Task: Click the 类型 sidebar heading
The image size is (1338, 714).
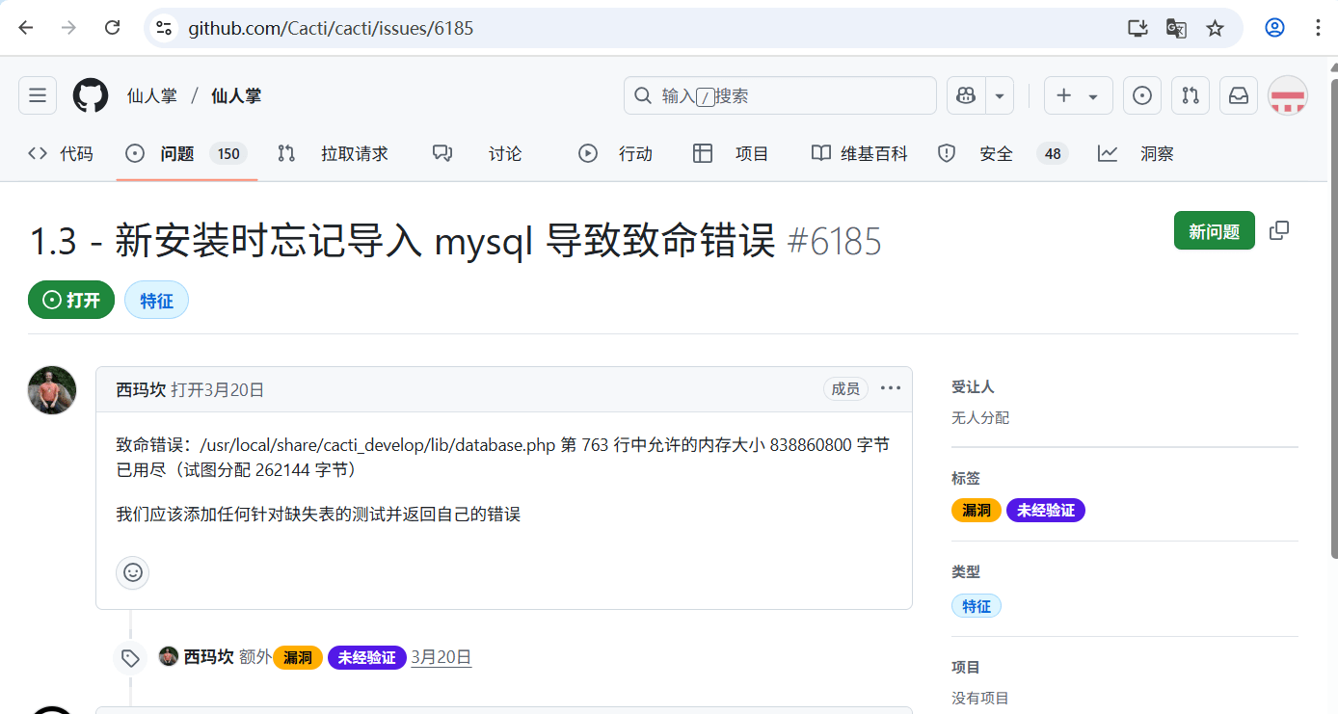Action: (x=966, y=571)
